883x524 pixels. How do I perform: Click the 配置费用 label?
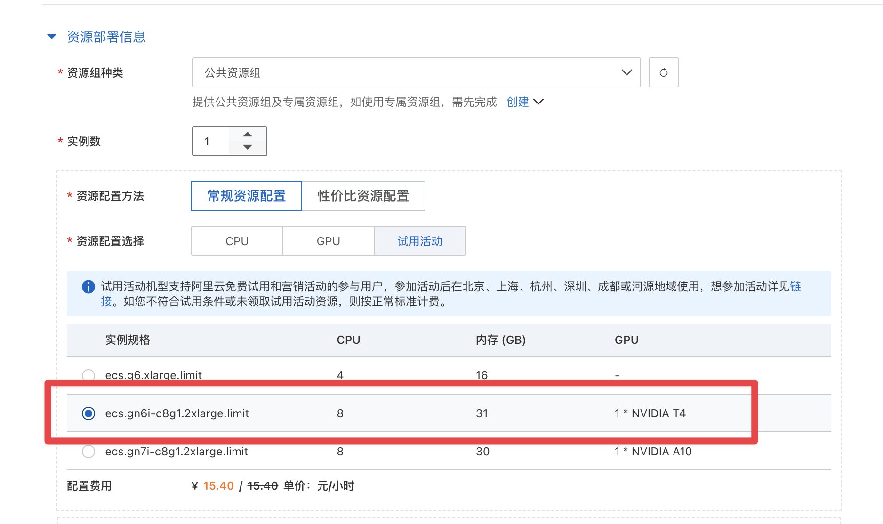pos(89,486)
